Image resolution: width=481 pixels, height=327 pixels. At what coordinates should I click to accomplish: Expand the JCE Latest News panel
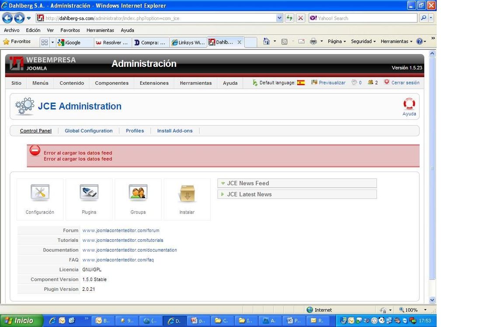pyautogui.click(x=297, y=194)
